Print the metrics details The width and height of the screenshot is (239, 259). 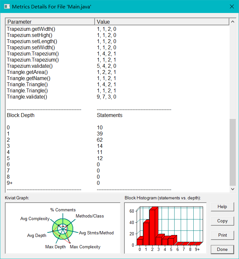pos(222,235)
